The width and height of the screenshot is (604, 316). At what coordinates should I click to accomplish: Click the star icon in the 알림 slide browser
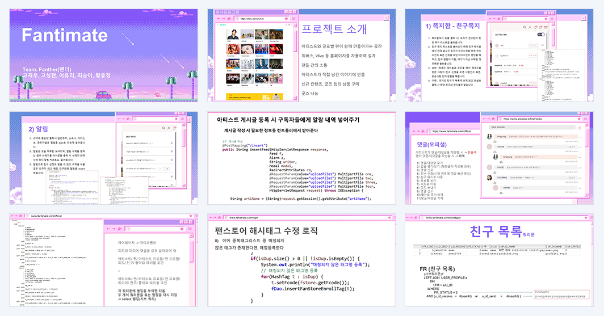176,119
